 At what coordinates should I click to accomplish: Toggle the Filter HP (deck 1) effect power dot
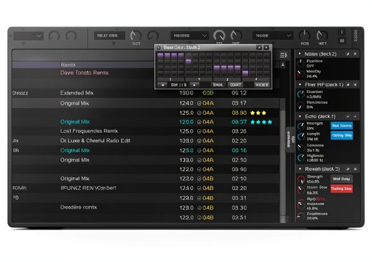300,84
